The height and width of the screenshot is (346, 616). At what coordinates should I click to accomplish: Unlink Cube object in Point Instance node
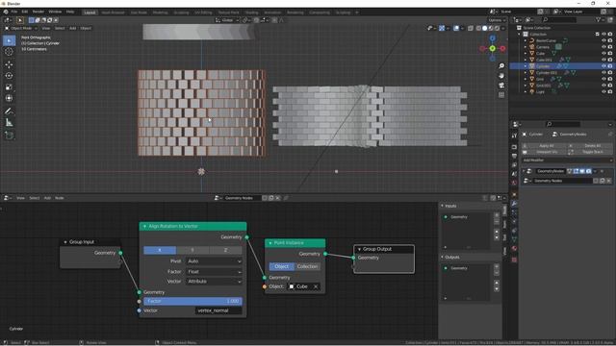(316, 286)
